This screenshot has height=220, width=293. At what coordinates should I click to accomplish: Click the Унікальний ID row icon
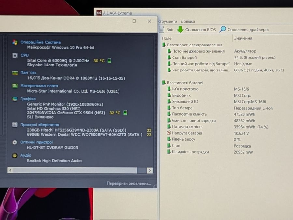[169, 101]
